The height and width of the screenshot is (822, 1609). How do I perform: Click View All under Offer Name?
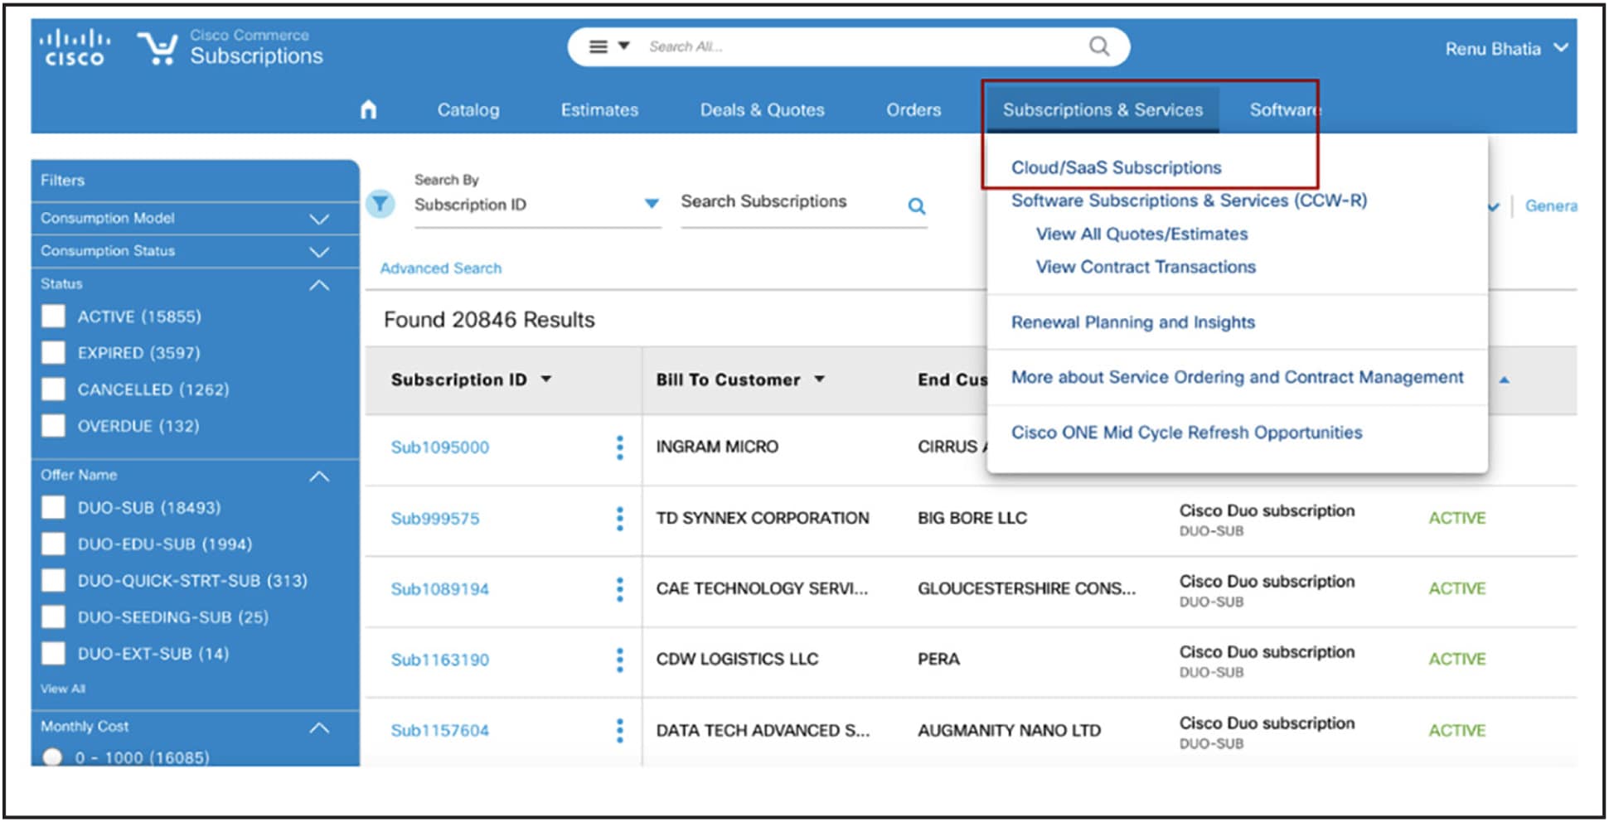coord(63,689)
